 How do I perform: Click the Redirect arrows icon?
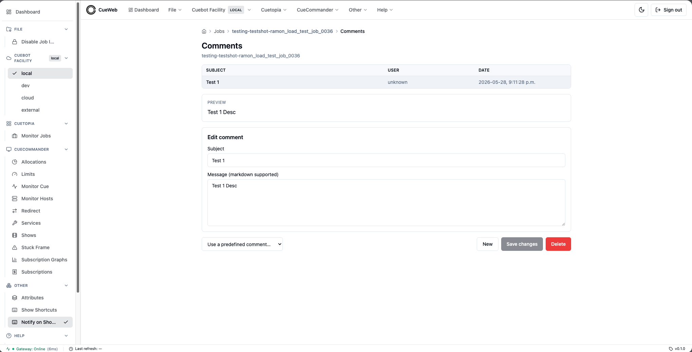click(15, 211)
